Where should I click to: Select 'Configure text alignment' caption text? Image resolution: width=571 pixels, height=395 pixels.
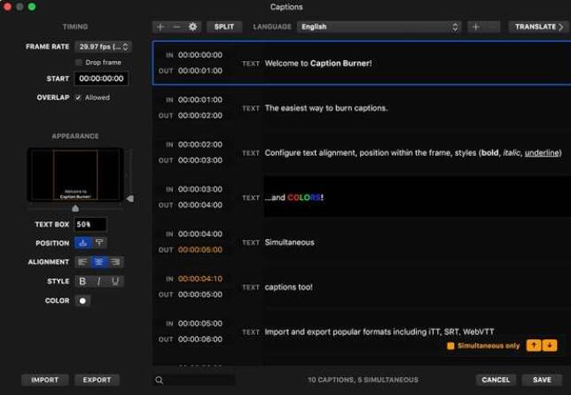pos(413,152)
